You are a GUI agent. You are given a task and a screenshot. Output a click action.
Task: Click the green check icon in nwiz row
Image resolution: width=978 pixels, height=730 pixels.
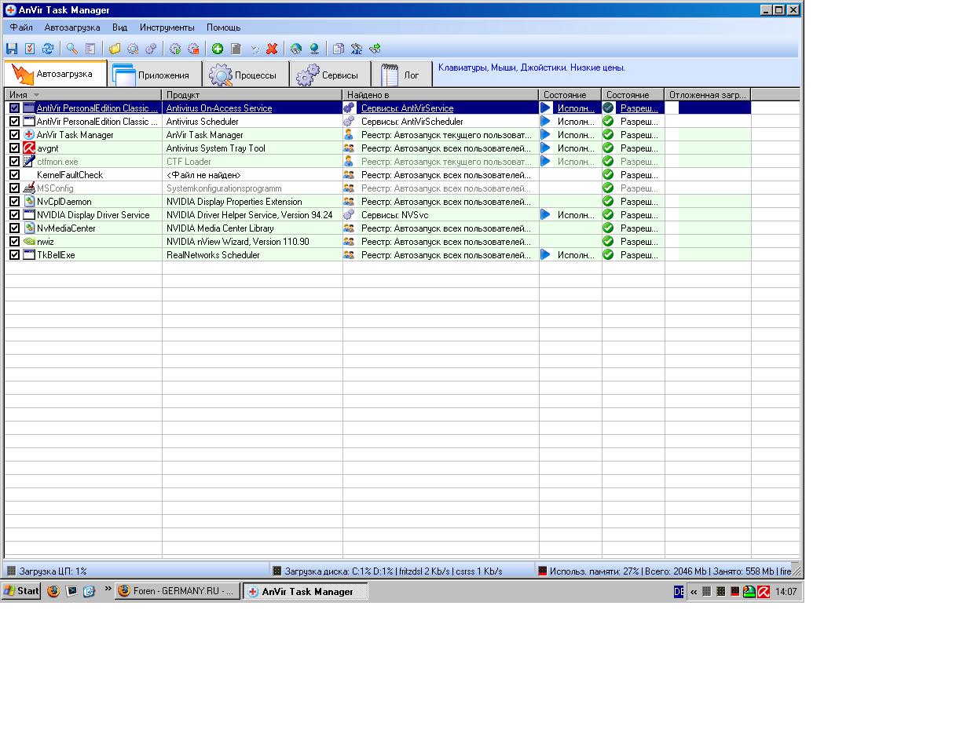tap(608, 242)
